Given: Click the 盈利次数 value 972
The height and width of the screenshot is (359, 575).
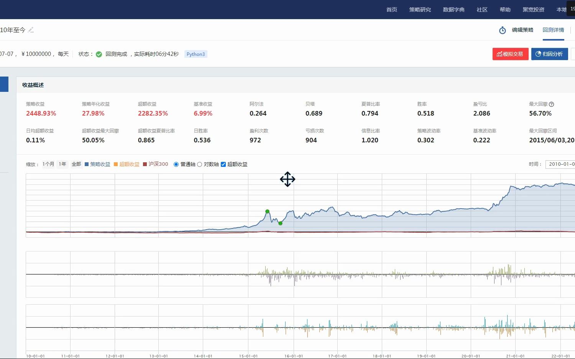Looking at the screenshot, I should [255, 140].
